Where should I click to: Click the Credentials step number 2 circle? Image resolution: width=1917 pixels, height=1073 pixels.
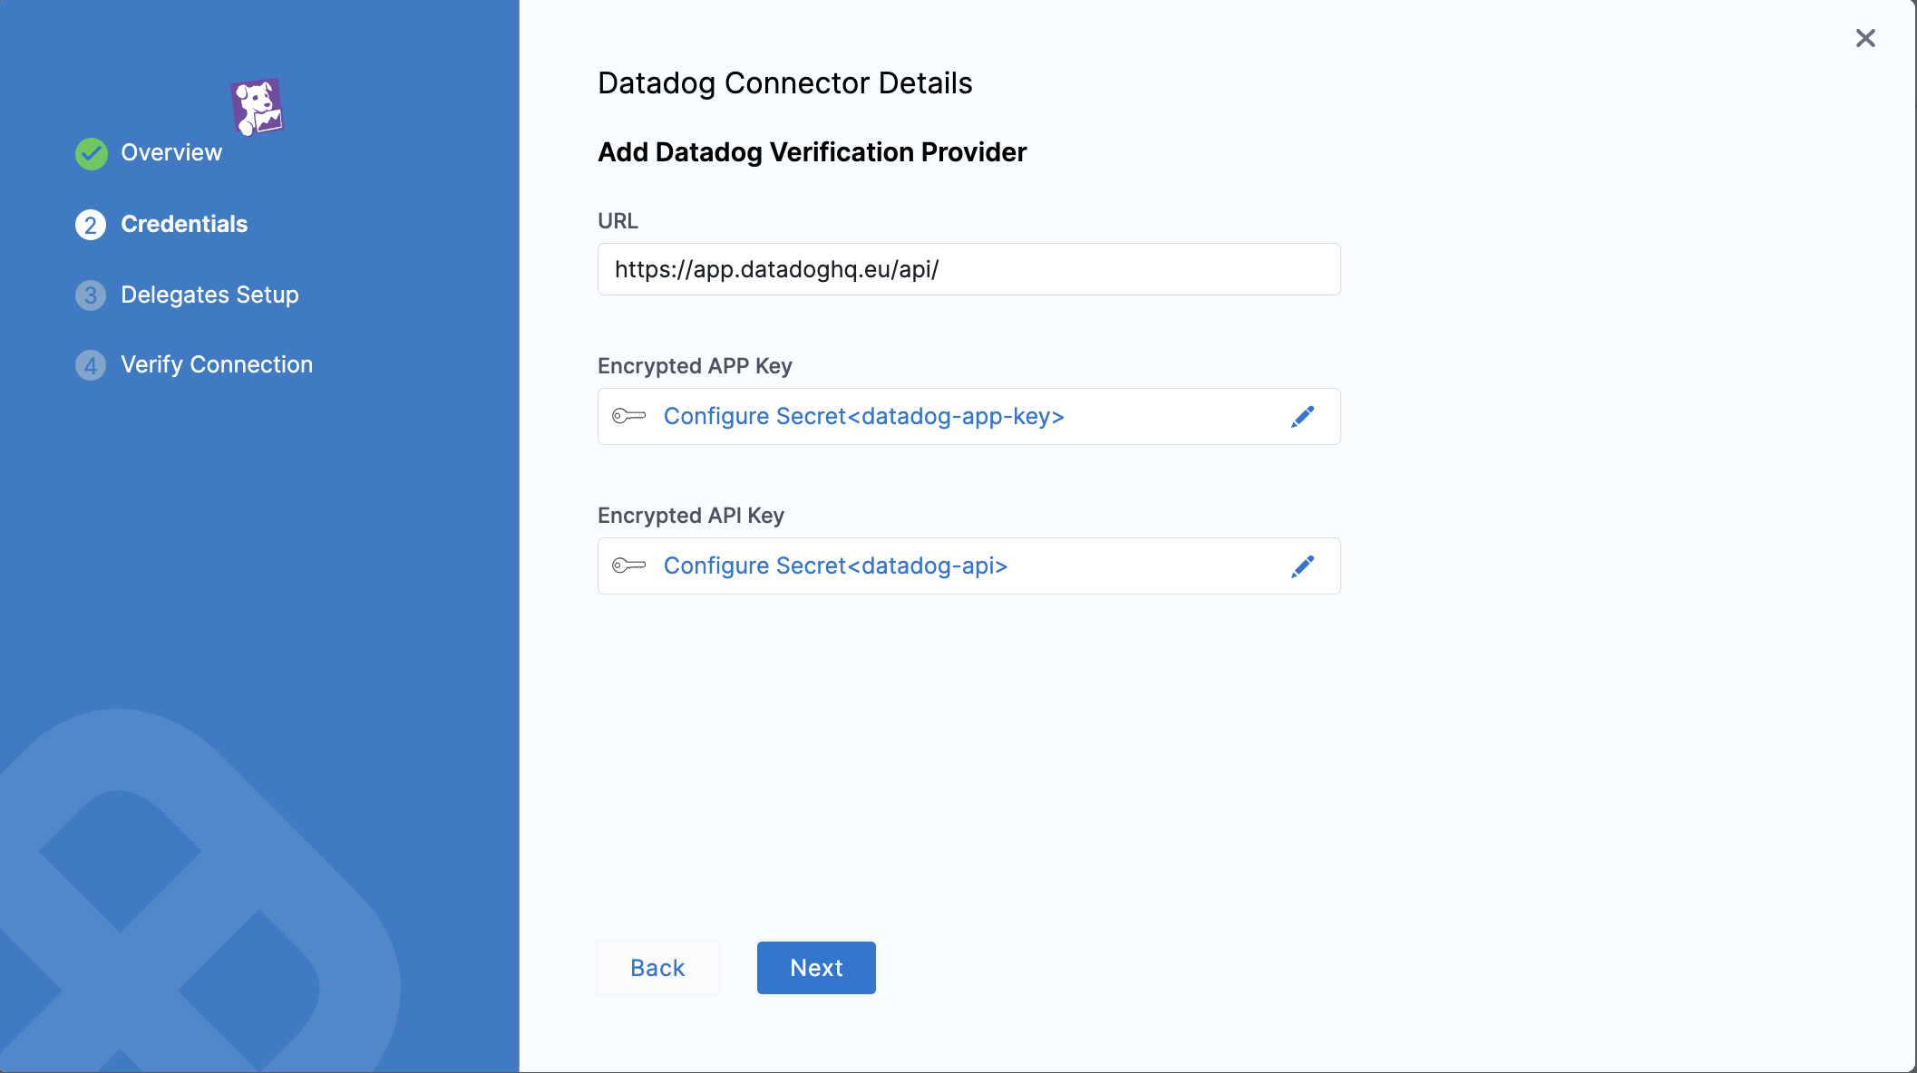[x=91, y=225]
